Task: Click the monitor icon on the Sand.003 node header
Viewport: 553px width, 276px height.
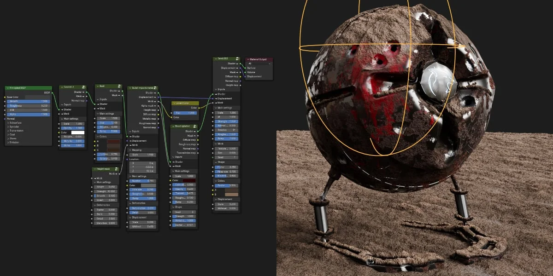Action: click(x=237, y=58)
